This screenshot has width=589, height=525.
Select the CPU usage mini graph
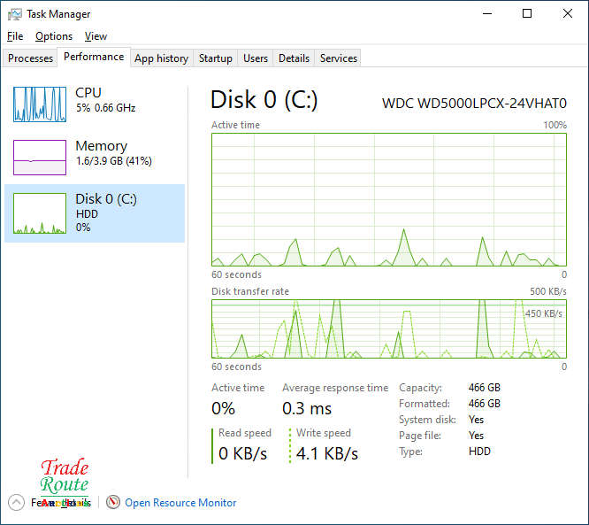click(40, 104)
